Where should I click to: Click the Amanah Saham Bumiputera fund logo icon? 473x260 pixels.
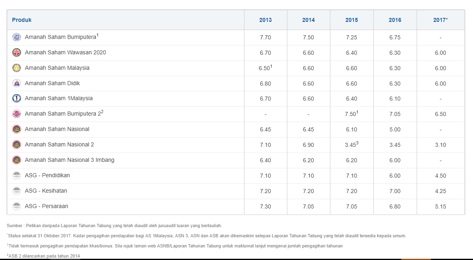pos(17,37)
